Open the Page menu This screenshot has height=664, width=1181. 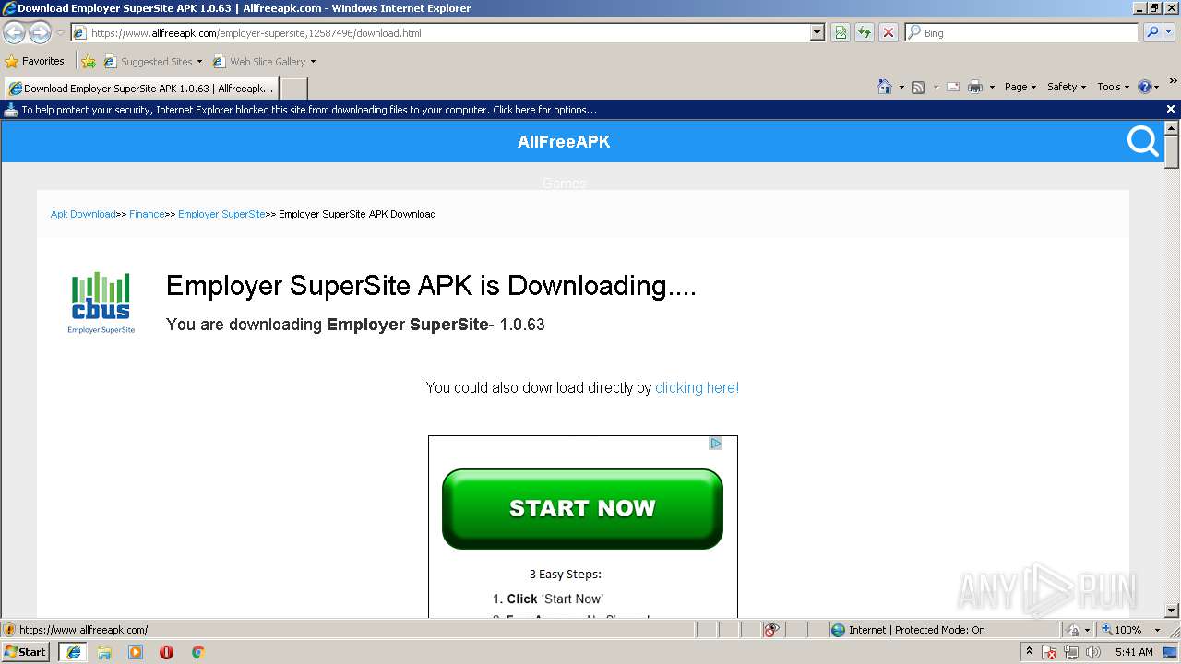click(x=1020, y=87)
